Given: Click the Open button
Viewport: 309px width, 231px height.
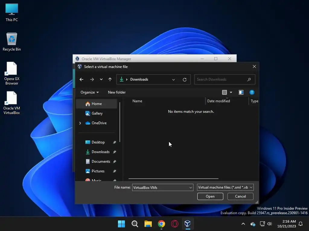Looking at the screenshot, I should (210, 196).
